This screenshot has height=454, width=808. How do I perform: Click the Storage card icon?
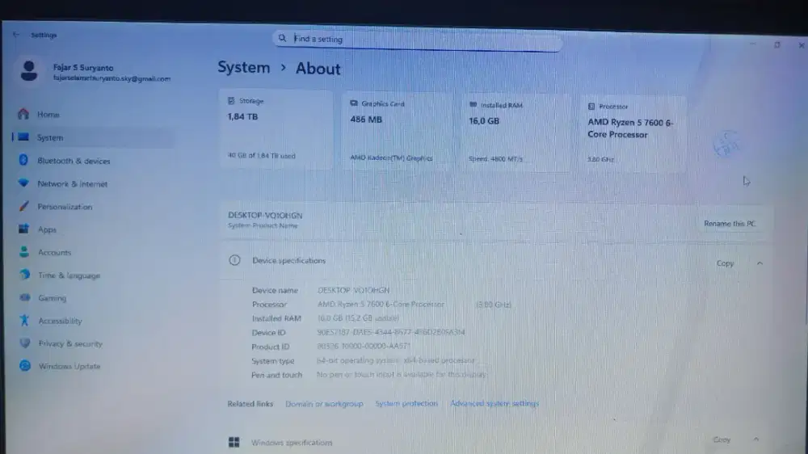pyautogui.click(x=231, y=101)
